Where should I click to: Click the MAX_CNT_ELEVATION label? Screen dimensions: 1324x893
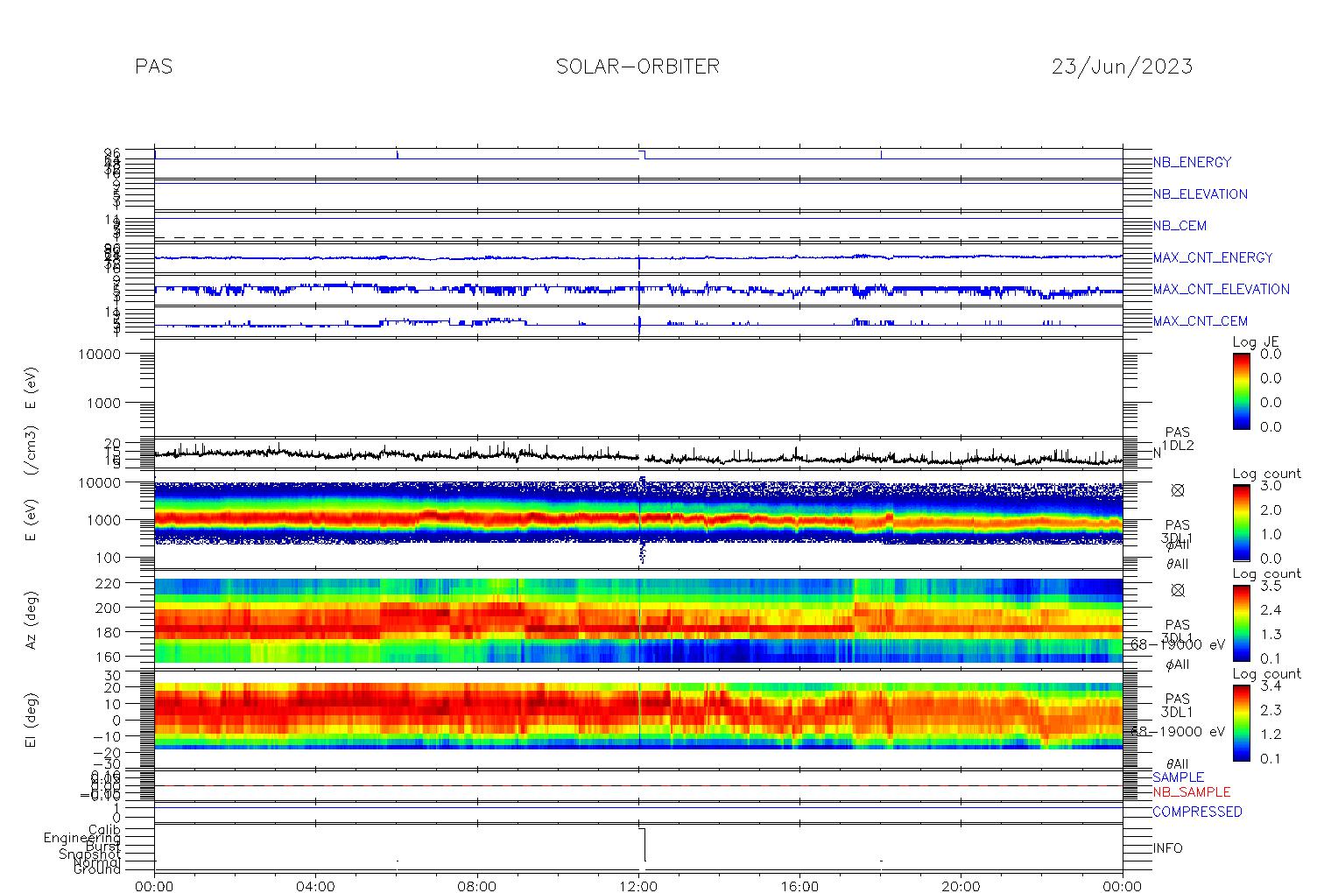(x=1221, y=289)
